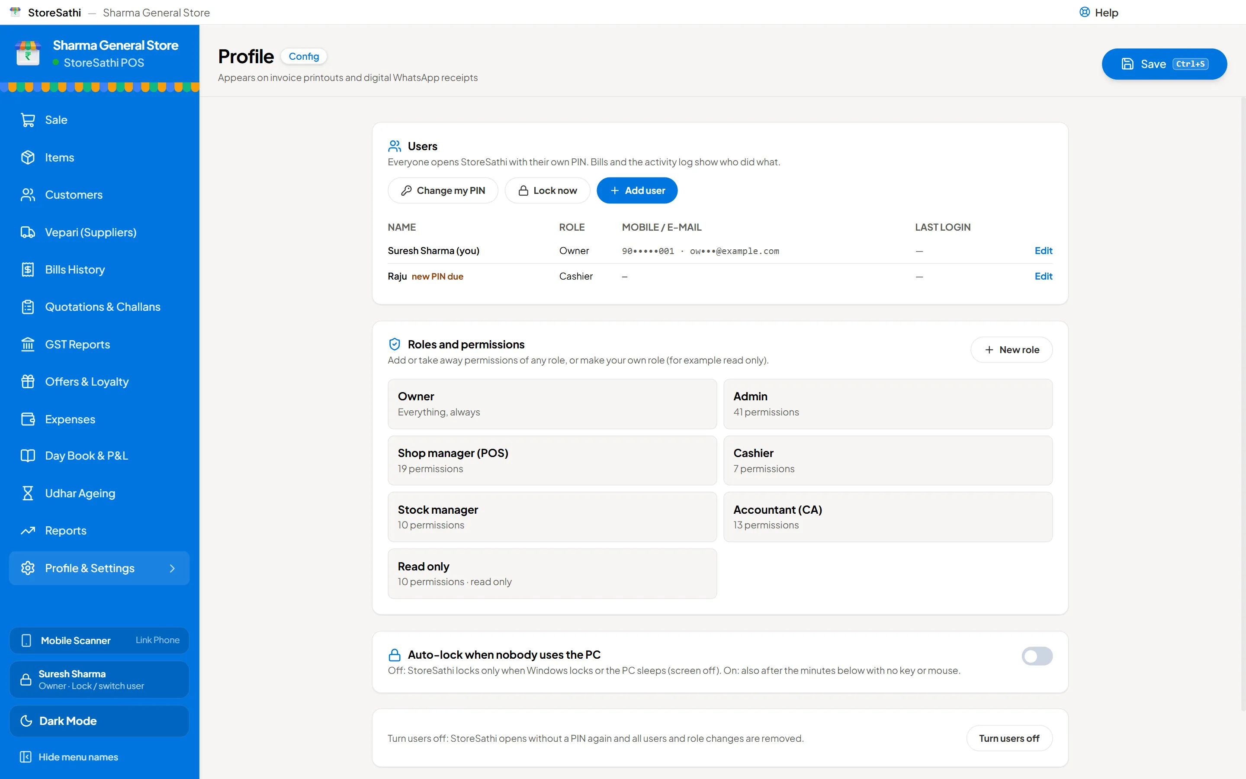Click Profile & Settings gear icon

click(x=28, y=568)
